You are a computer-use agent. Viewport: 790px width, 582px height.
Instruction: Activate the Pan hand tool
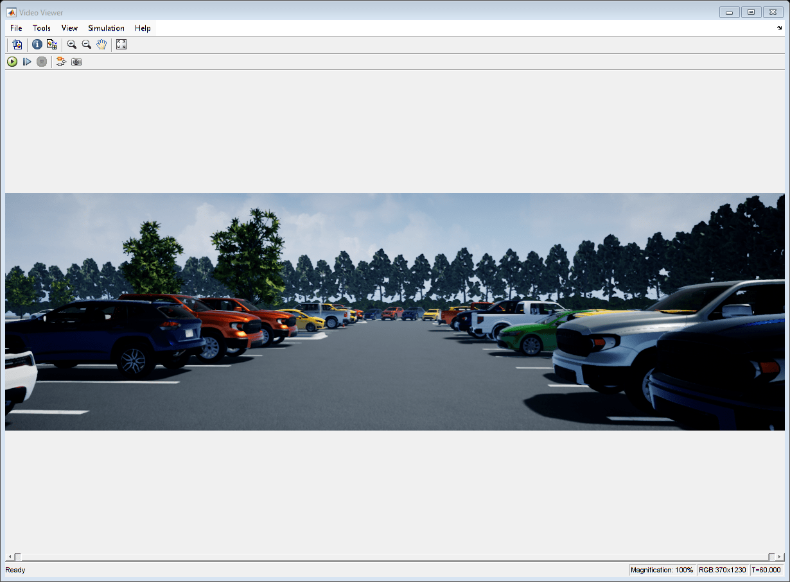point(101,44)
